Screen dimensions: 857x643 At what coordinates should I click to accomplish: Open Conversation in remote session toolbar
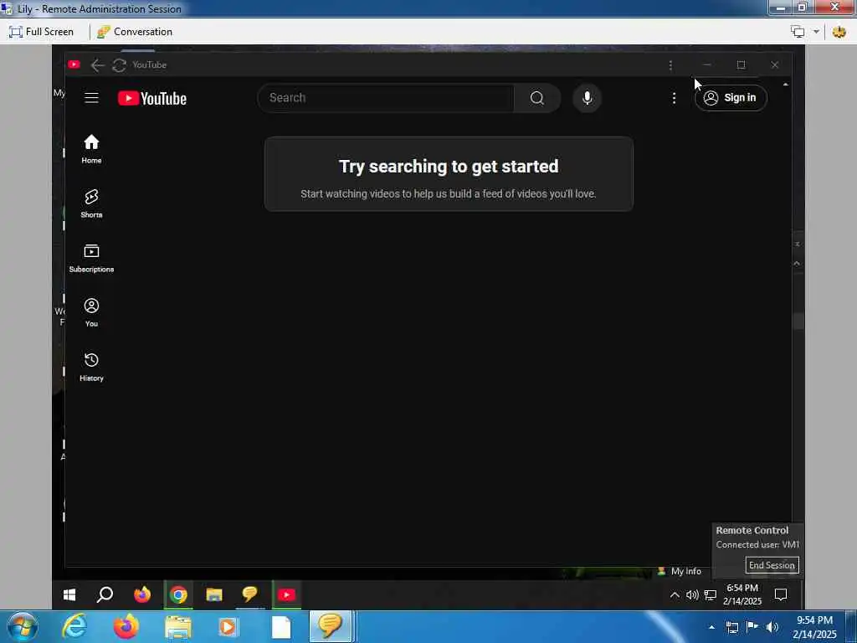135,32
